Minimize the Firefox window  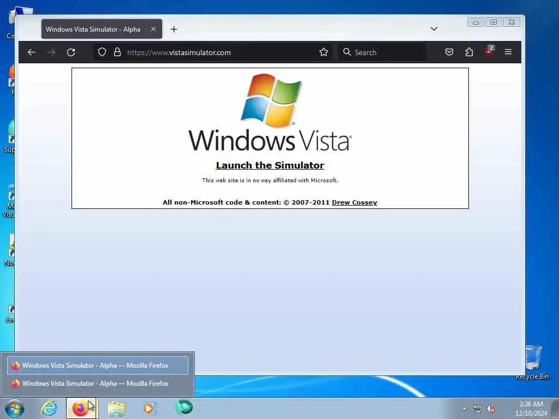475,22
